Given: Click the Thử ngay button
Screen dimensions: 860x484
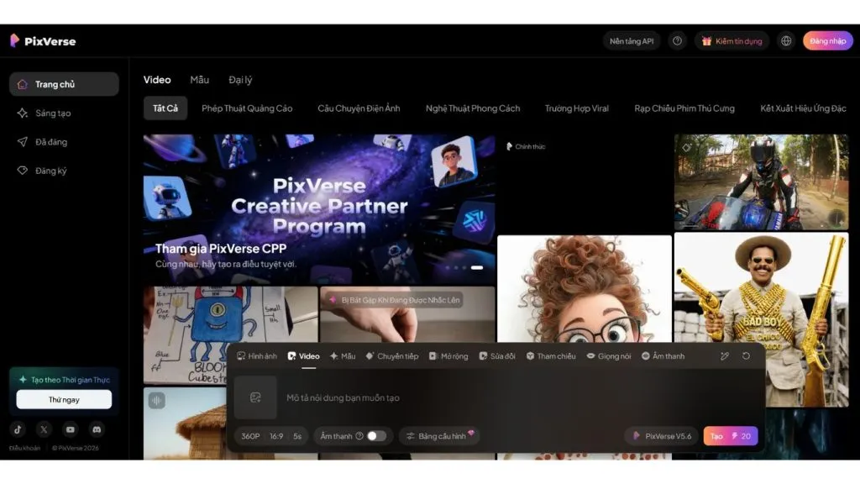Looking at the screenshot, I should click(x=64, y=399).
